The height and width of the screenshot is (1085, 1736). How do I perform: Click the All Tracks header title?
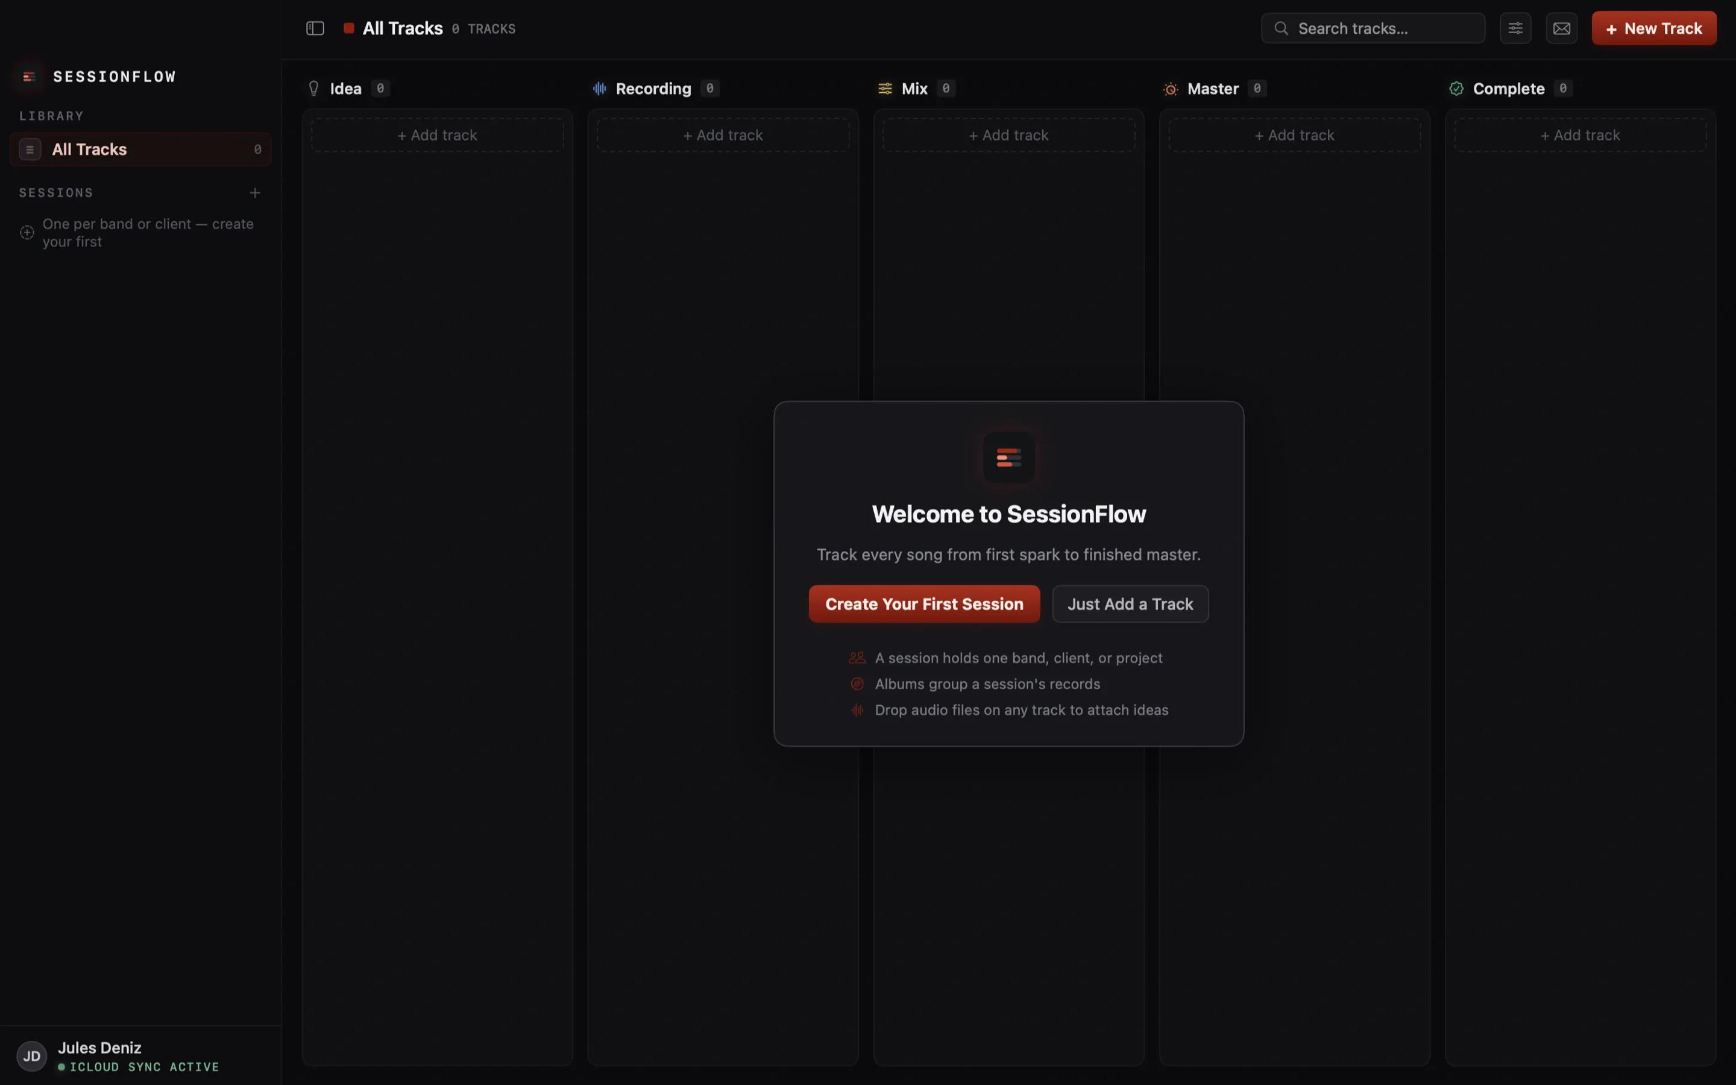tap(403, 28)
